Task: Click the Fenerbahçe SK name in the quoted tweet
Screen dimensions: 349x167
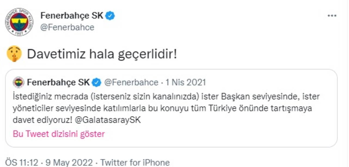Action: 58,82
